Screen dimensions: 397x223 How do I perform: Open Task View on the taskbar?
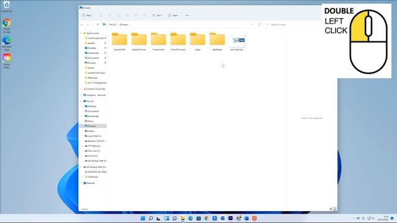[x=159, y=218]
